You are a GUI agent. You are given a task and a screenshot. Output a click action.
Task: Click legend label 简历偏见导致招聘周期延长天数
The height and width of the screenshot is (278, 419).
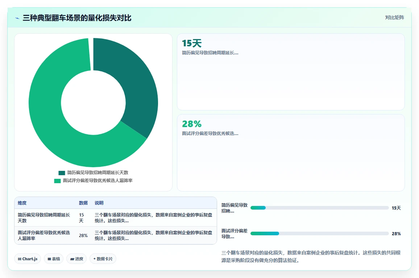click(98, 173)
